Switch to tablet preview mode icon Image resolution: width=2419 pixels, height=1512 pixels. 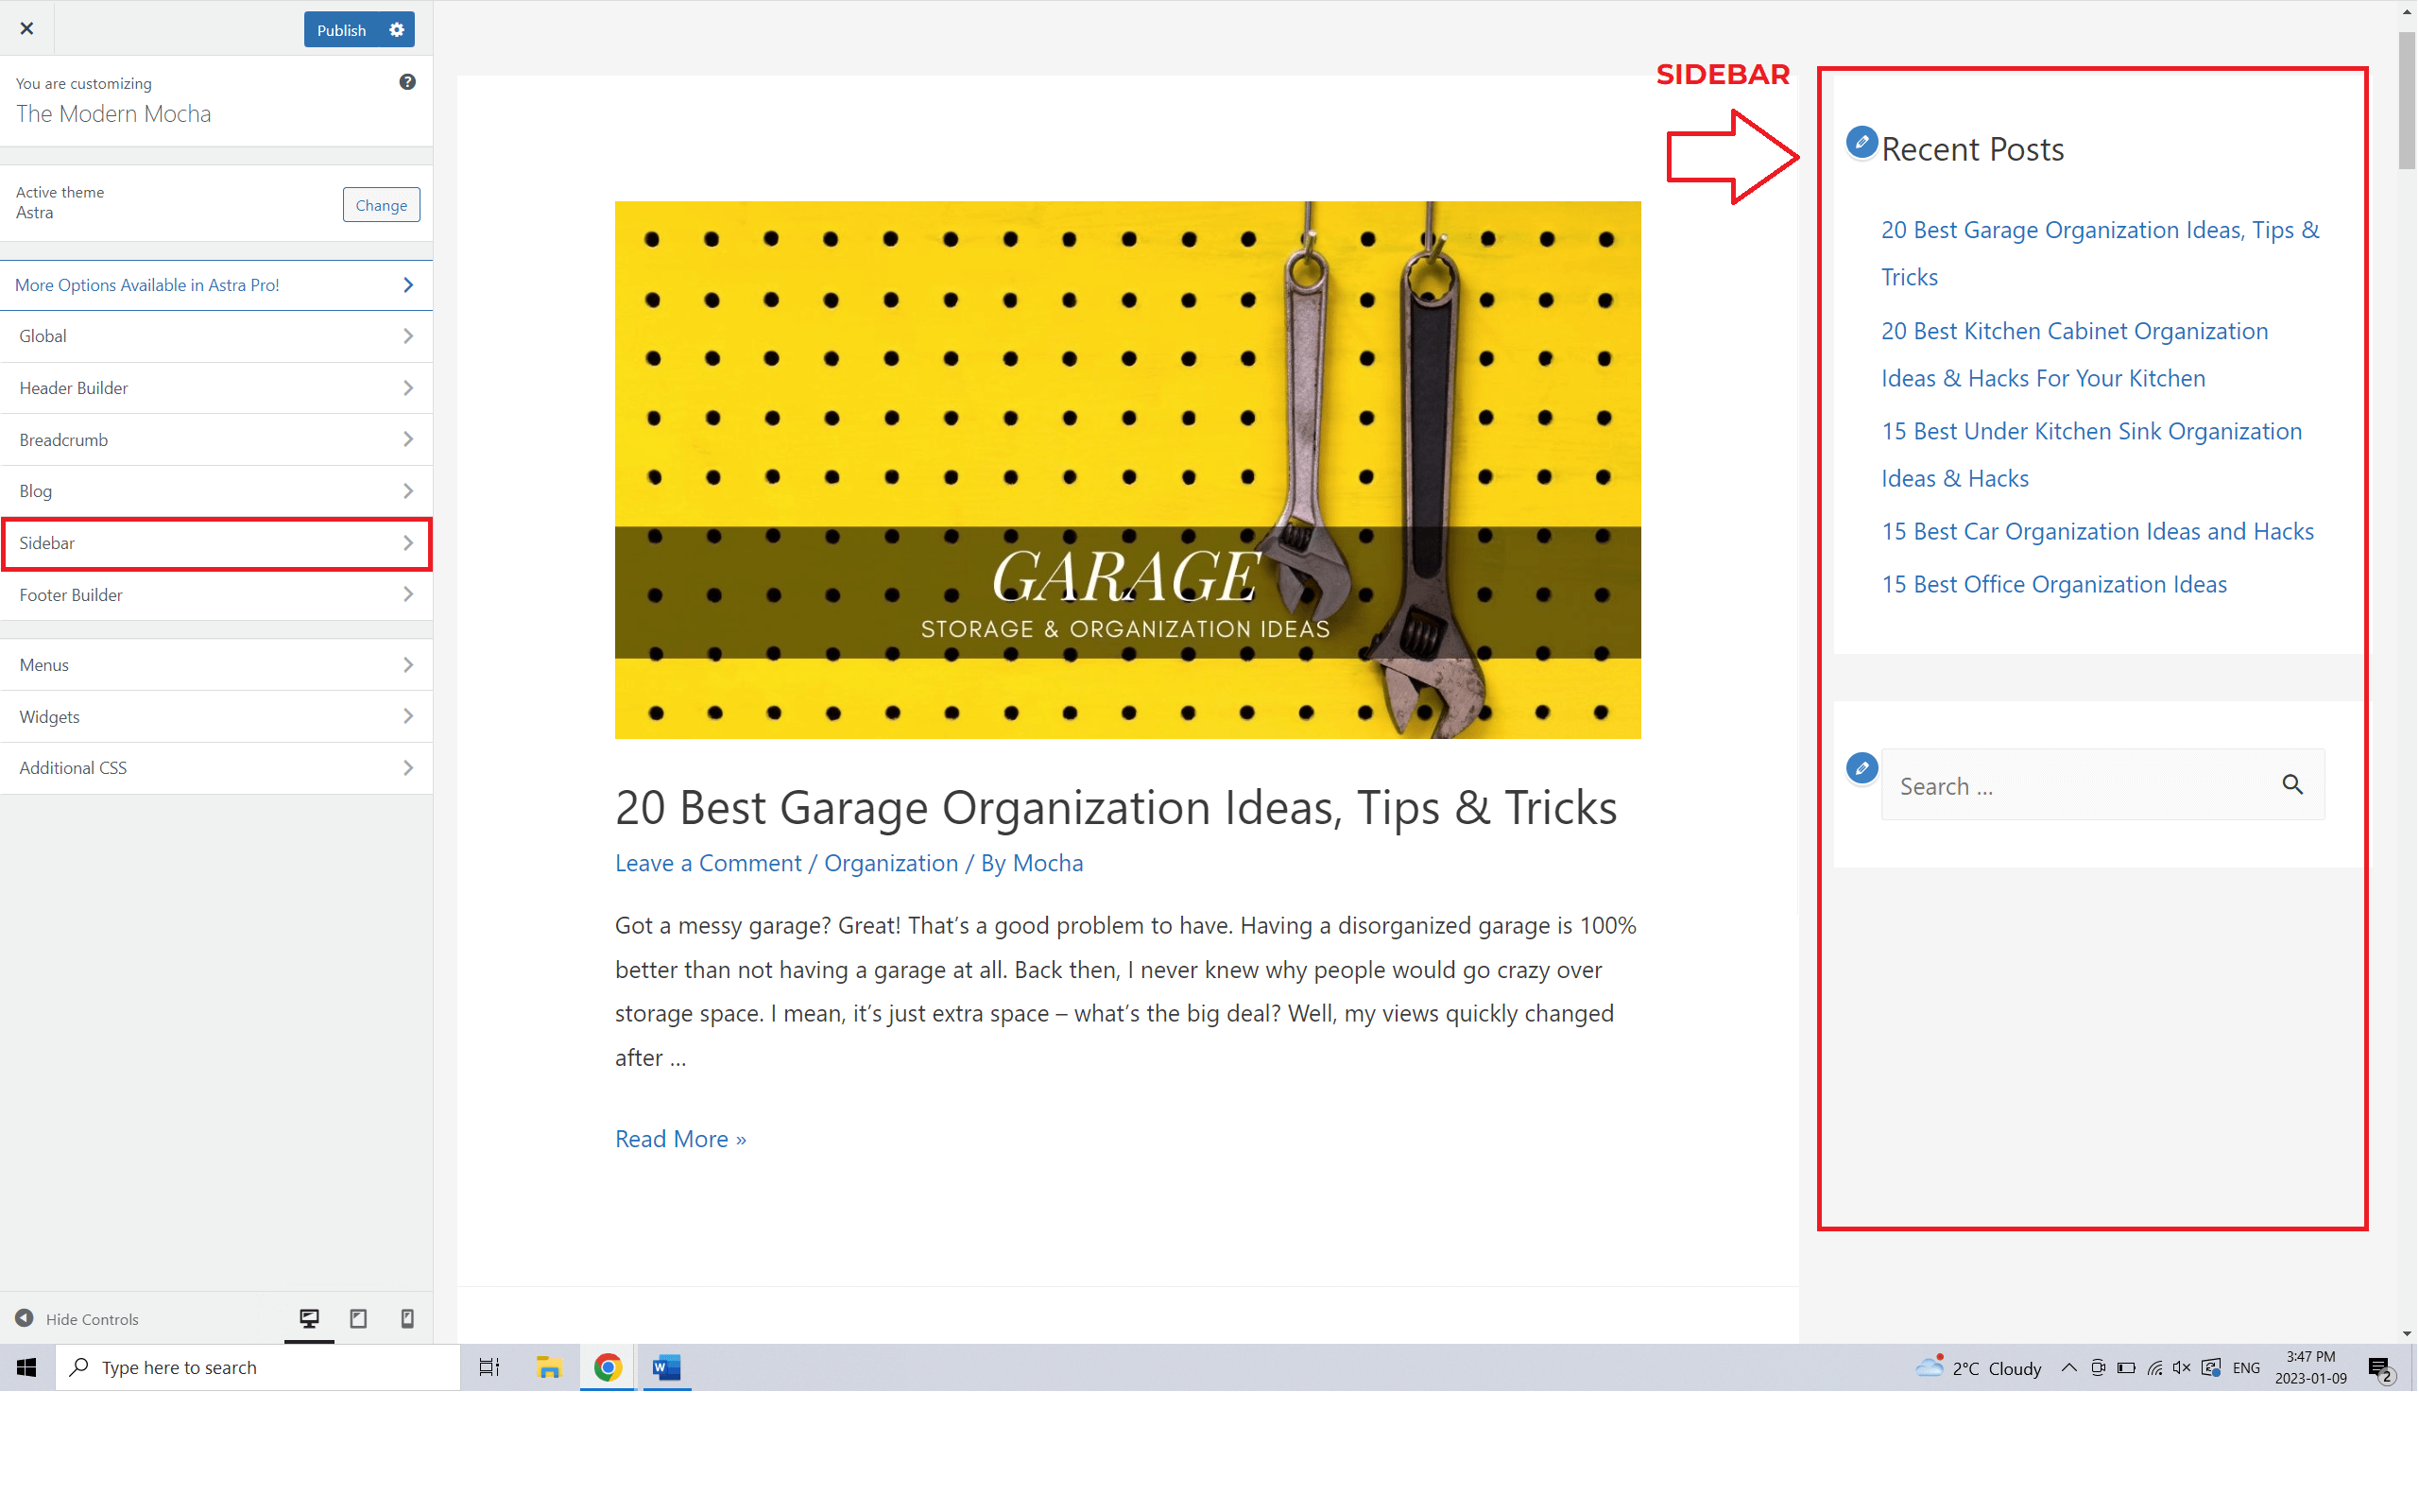(x=358, y=1319)
